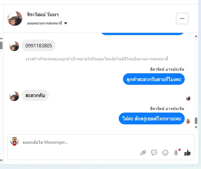Viewport: 201px width, 169px height.
Task: Click the จีระวัฒน์ วันนา contact name
Action: [43, 15]
